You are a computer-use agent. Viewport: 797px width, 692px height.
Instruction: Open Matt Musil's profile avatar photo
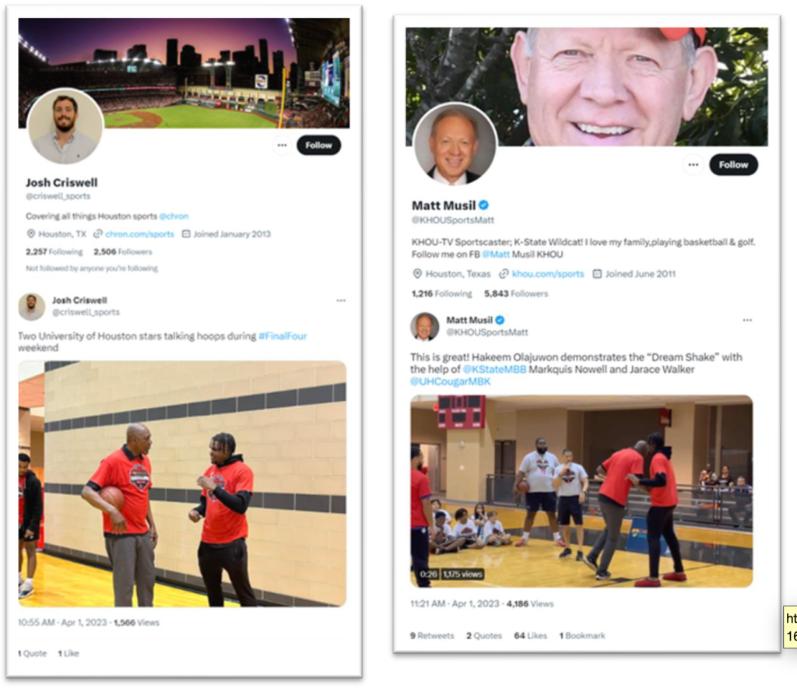[455, 144]
